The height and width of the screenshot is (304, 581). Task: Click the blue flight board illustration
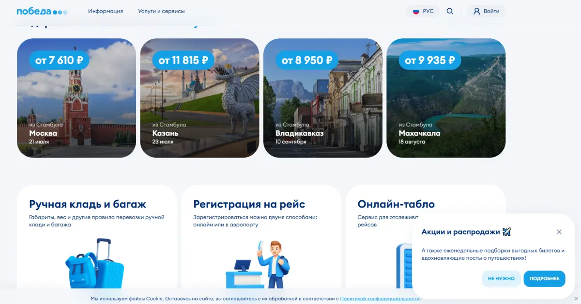404,267
